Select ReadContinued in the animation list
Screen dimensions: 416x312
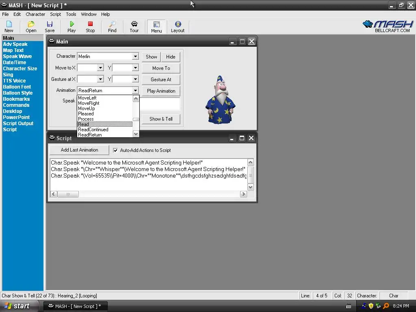[105, 130]
